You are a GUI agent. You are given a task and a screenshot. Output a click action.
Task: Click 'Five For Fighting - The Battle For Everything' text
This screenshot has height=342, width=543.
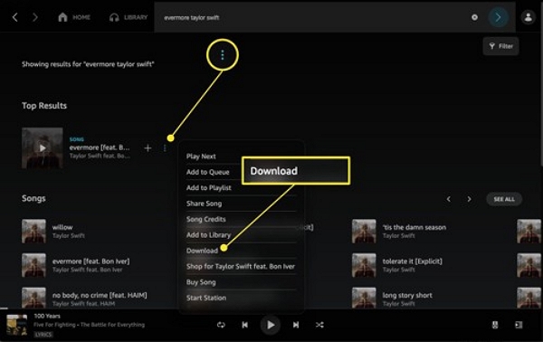click(x=90, y=325)
